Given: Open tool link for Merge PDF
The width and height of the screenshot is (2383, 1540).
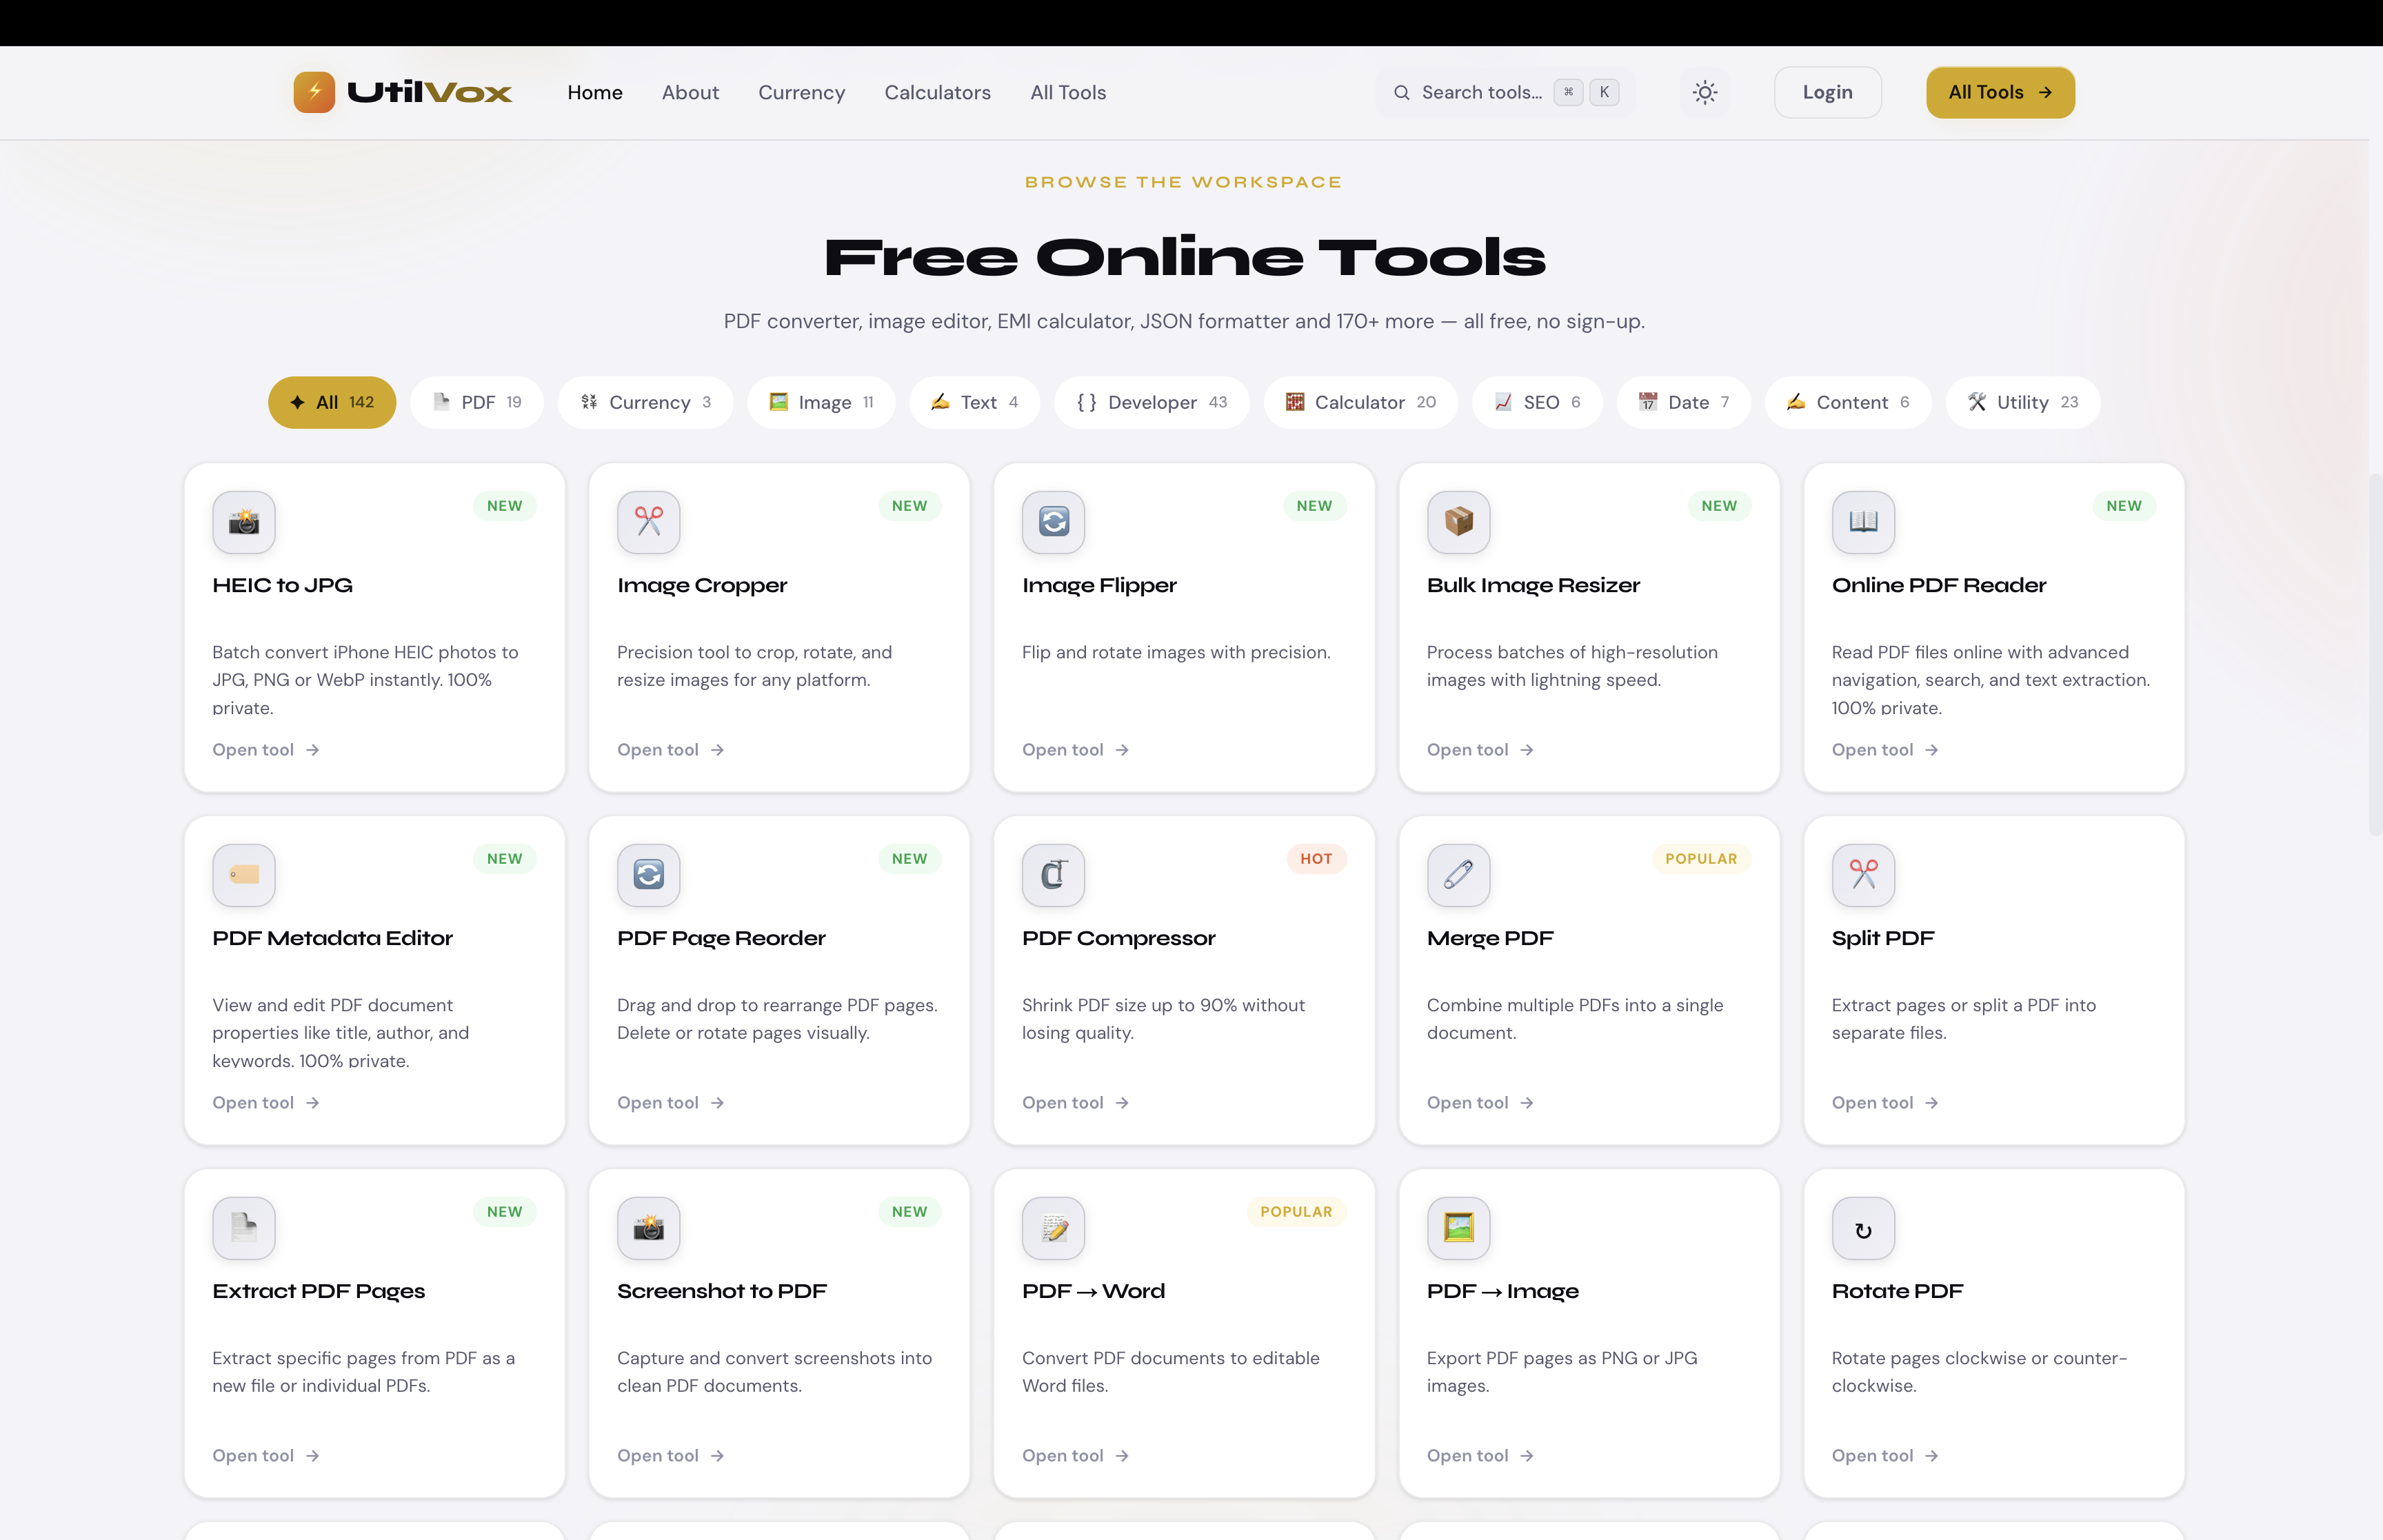Looking at the screenshot, I should tap(1481, 1103).
